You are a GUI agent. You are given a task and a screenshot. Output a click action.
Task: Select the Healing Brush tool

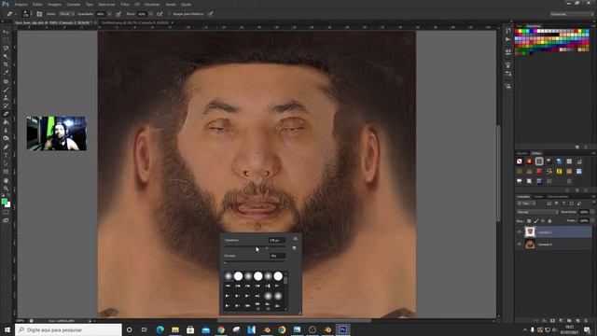coord(6,81)
